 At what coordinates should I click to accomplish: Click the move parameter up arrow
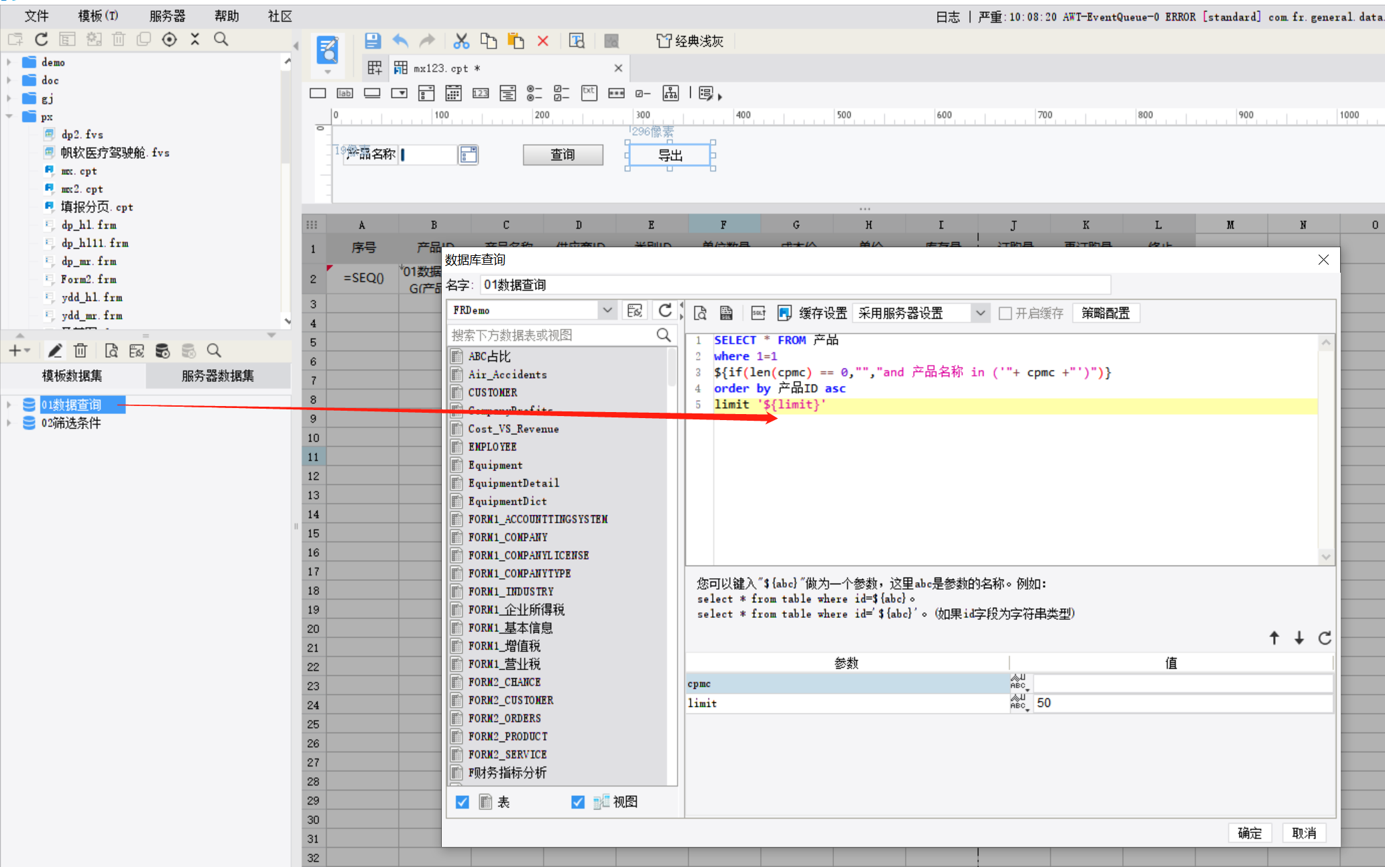[1274, 638]
